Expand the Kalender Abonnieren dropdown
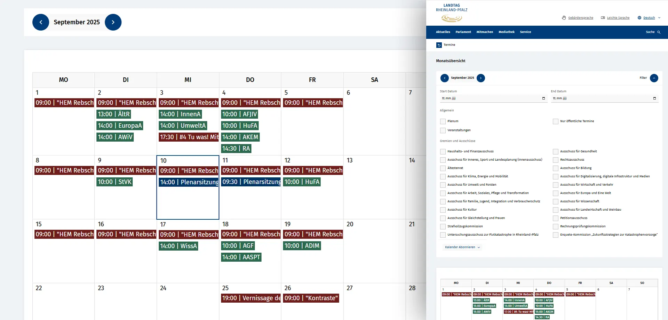The height and width of the screenshot is (320, 668). (x=462, y=247)
